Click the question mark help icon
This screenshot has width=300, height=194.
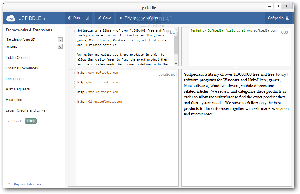point(9,184)
